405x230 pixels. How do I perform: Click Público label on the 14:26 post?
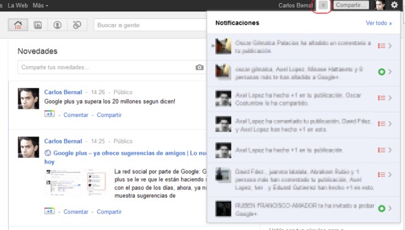[123, 92]
